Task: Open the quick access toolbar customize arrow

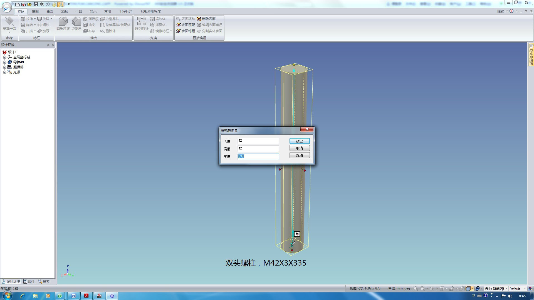Action: coord(69,4)
